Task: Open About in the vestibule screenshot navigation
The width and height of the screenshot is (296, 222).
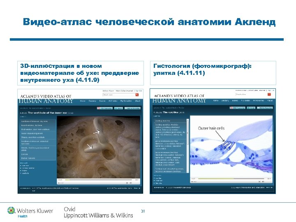Action: [x=138, y=101]
